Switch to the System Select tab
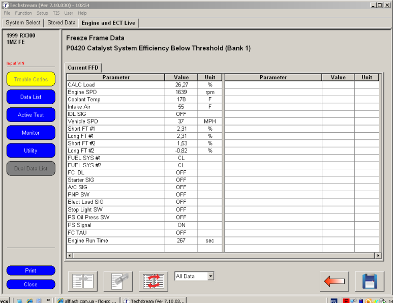The width and height of the screenshot is (393, 303). pyautogui.click(x=23, y=23)
